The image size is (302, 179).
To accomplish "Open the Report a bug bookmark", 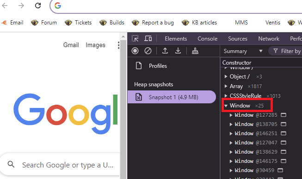I will [x=153, y=23].
